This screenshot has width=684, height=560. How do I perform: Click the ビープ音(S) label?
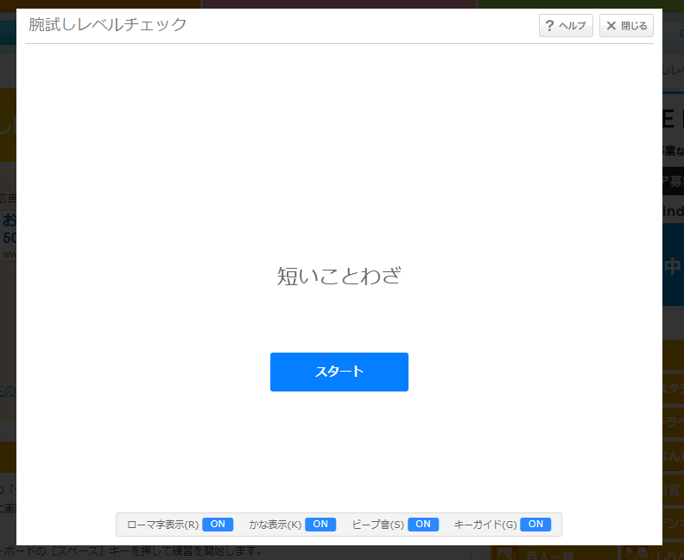[377, 525]
